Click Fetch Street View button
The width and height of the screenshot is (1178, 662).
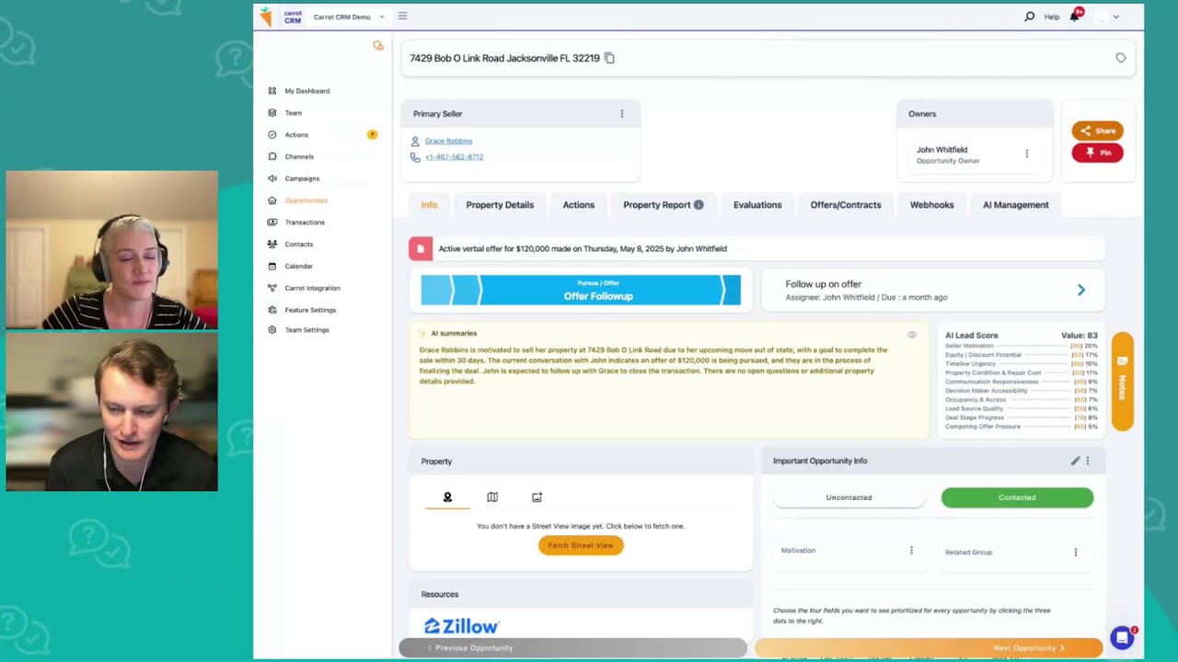tap(581, 545)
